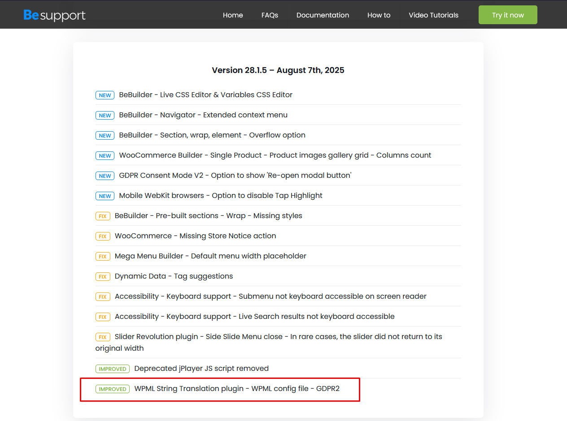This screenshot has height=421, width=567.
Task: Open the Documentation menu link
Action: pyautogui.click(x=323, y=15)
